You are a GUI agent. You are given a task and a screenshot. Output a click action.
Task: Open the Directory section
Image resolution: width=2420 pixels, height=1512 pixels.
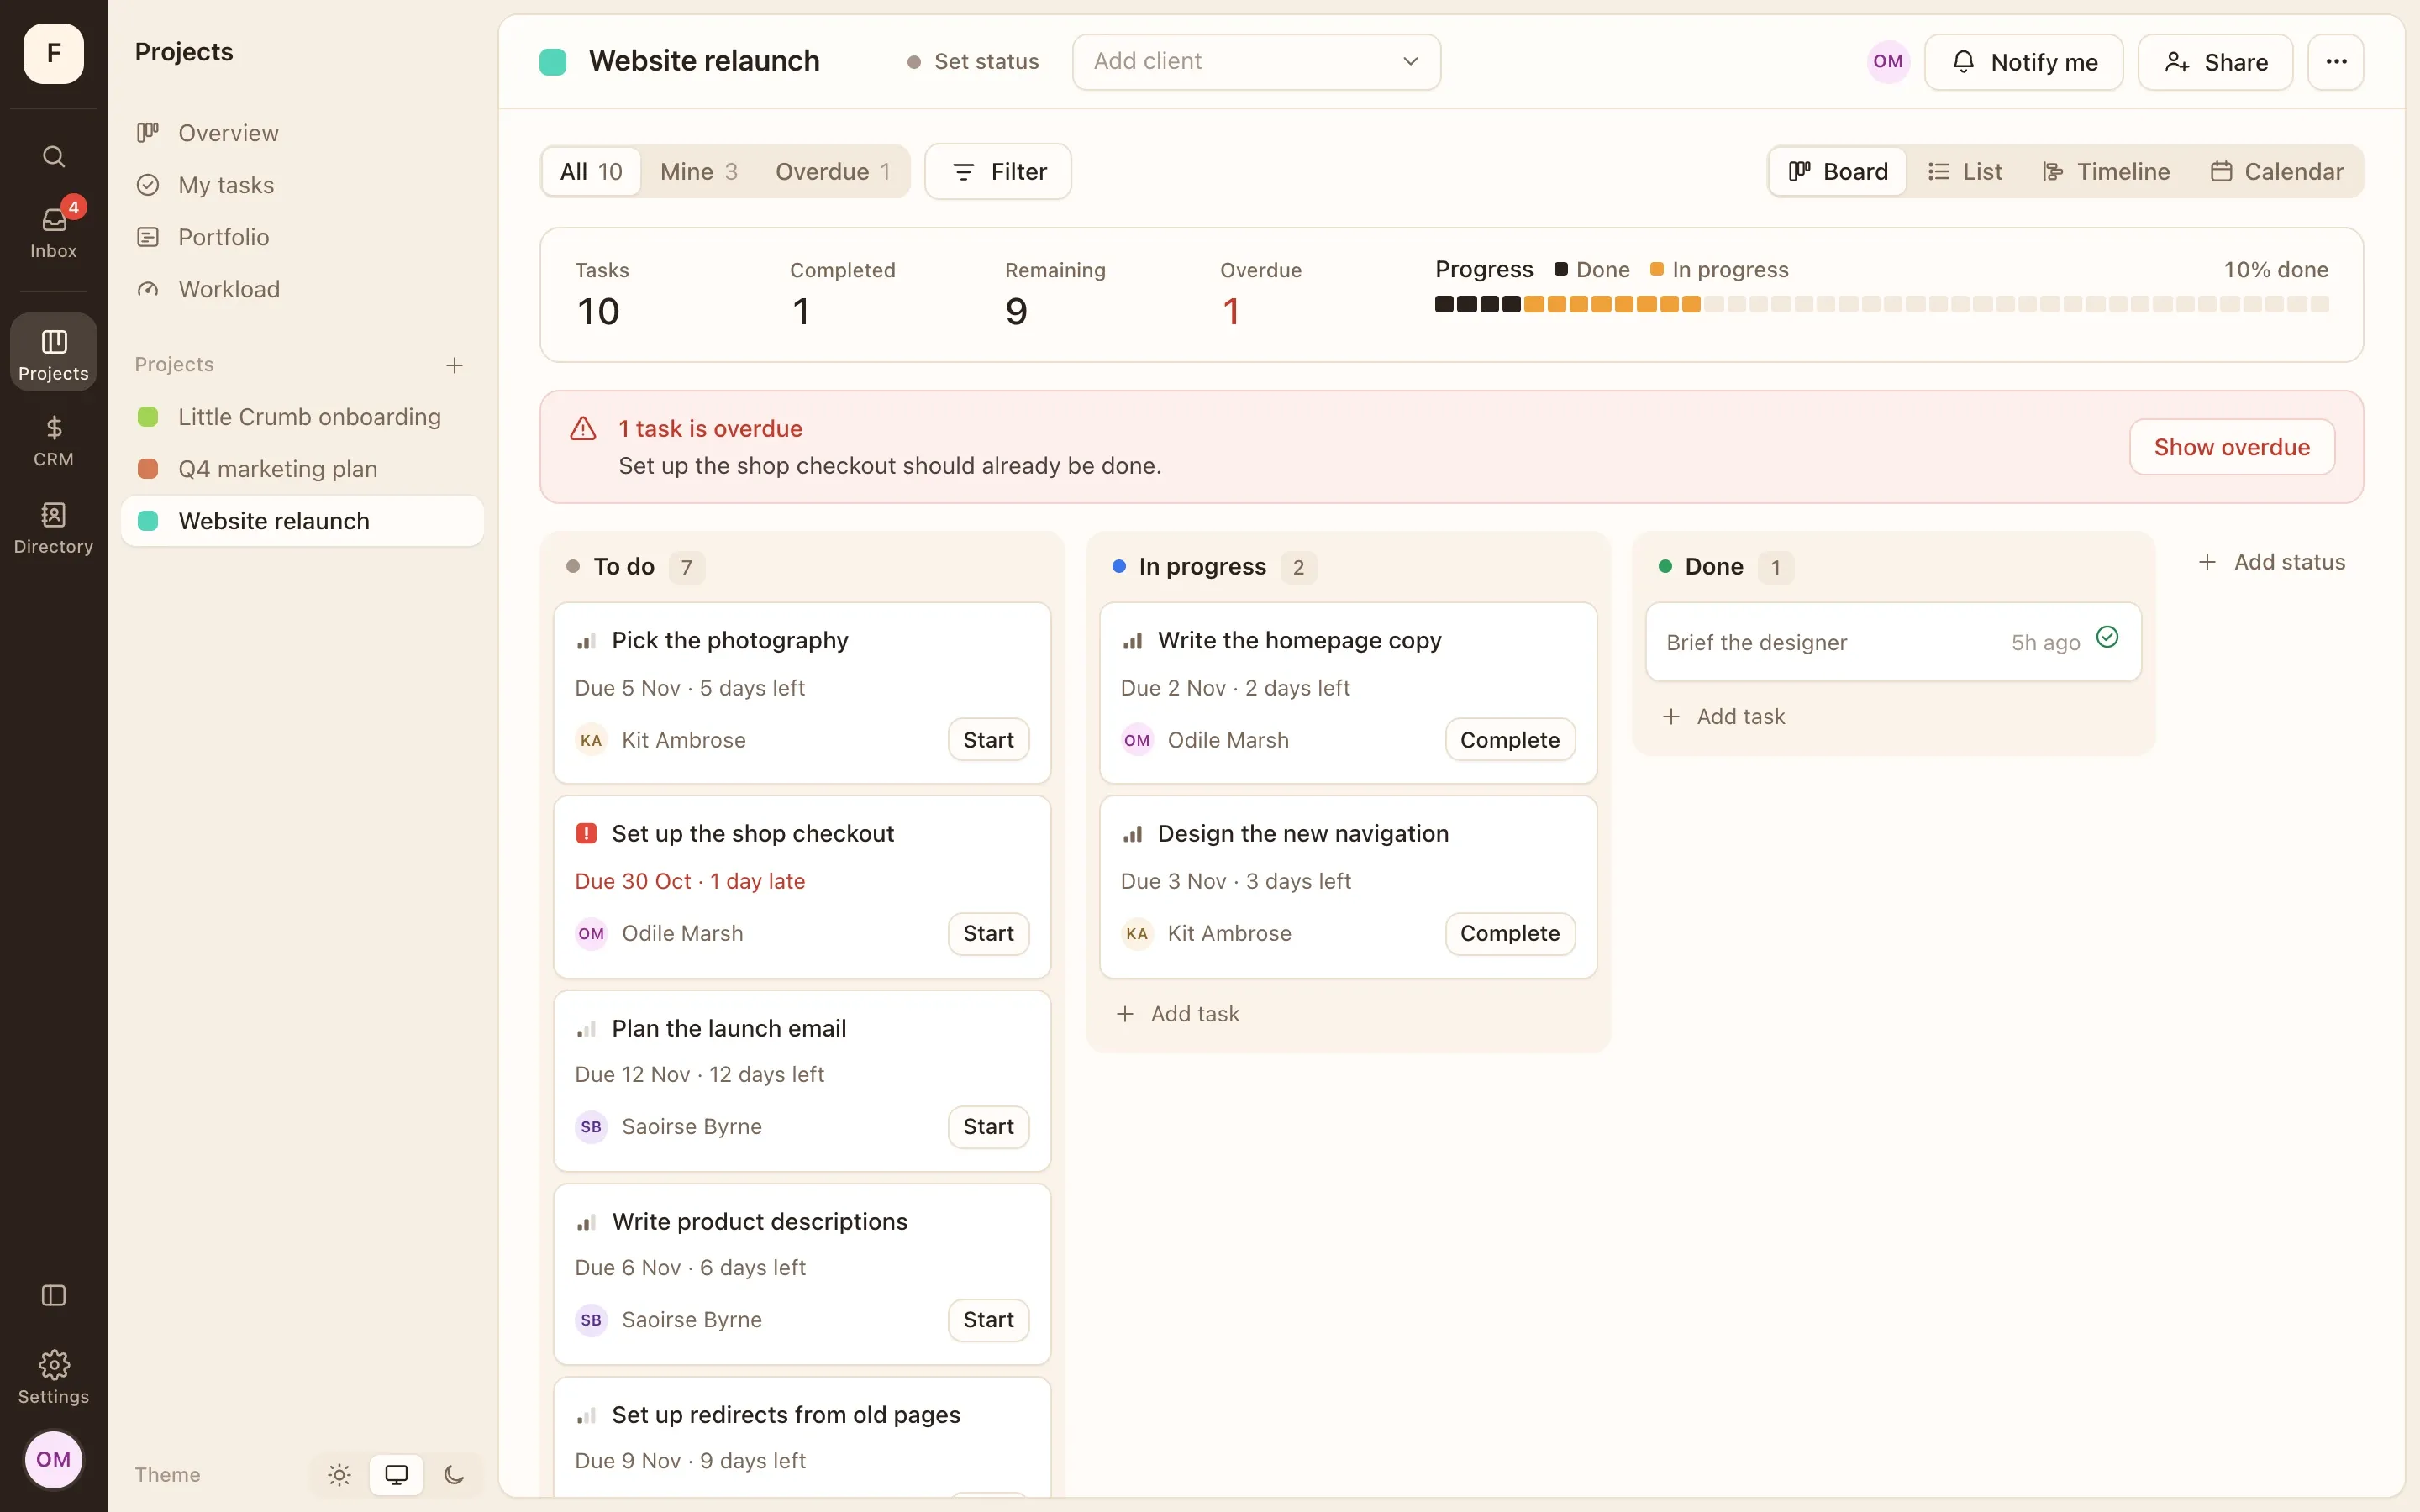pos(53,528)
